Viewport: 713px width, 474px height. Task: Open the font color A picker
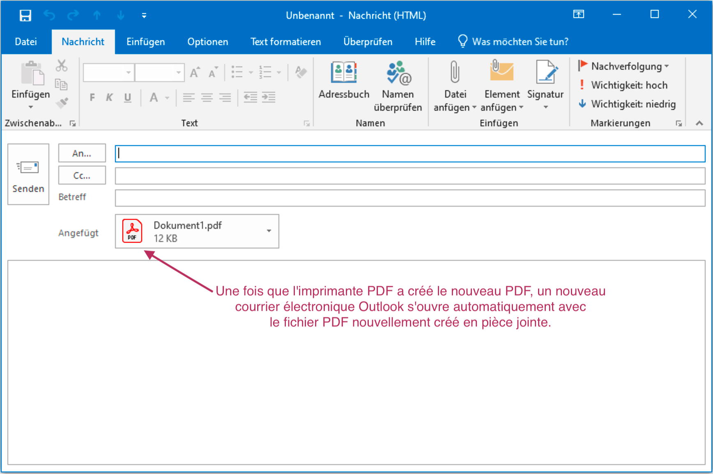click(x=167, y=98)
